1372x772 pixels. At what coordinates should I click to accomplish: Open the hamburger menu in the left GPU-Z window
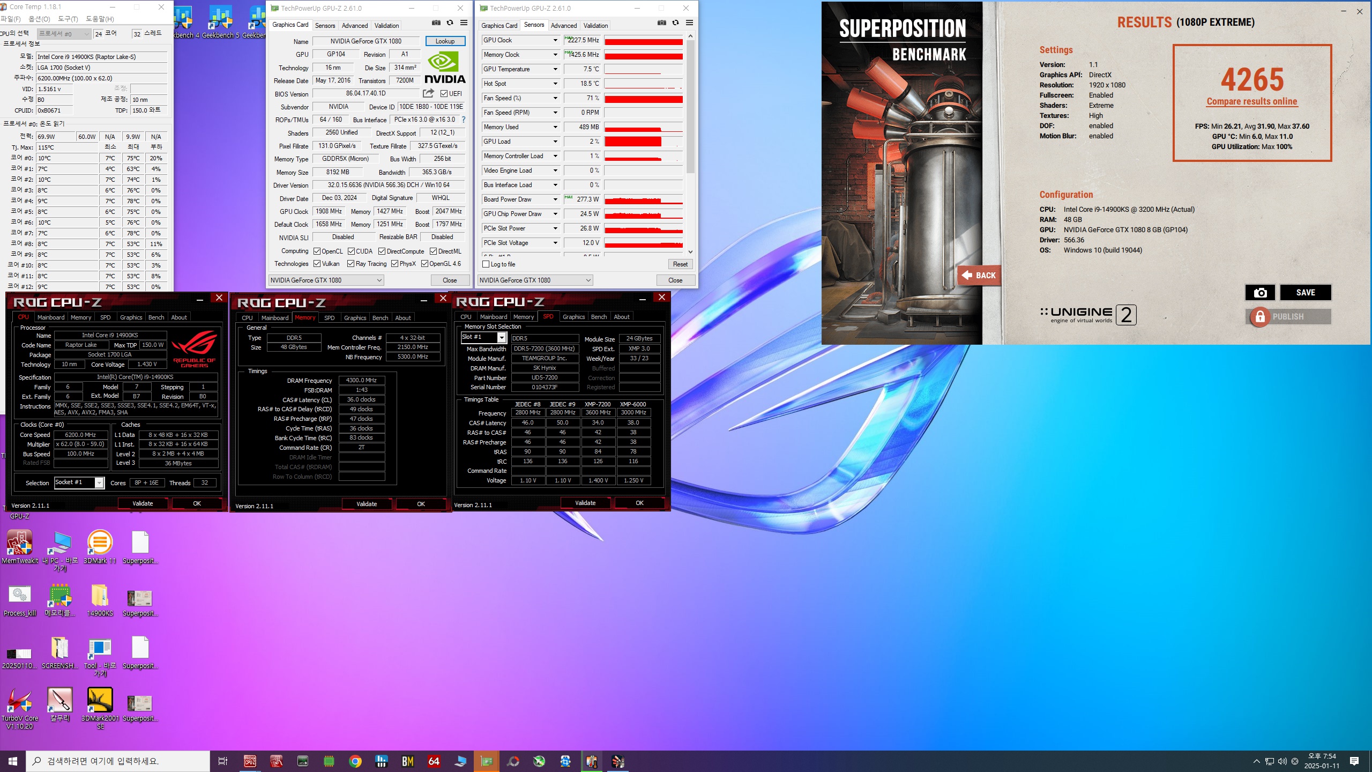pos(464,23)
